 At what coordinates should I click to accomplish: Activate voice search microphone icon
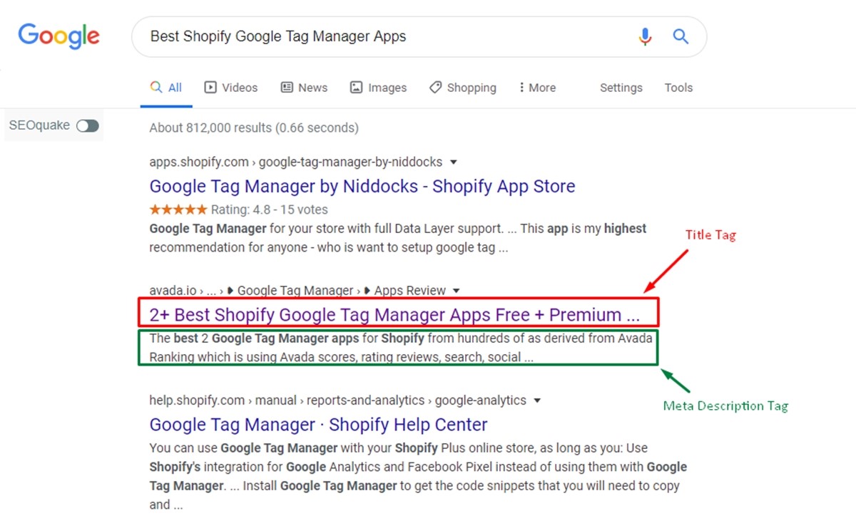click(645, 36)
